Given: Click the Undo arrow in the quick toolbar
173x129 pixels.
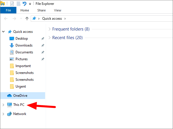Looking at the screenshot, I should click(24, 4).
